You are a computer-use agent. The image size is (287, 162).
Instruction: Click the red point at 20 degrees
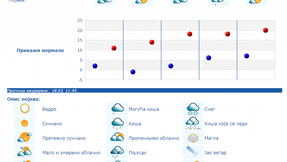click(x=265, y=30)
